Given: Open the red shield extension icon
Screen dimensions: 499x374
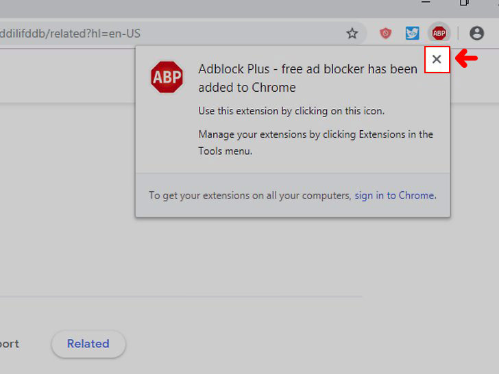Looking at the screenshot, I should 385,33.
